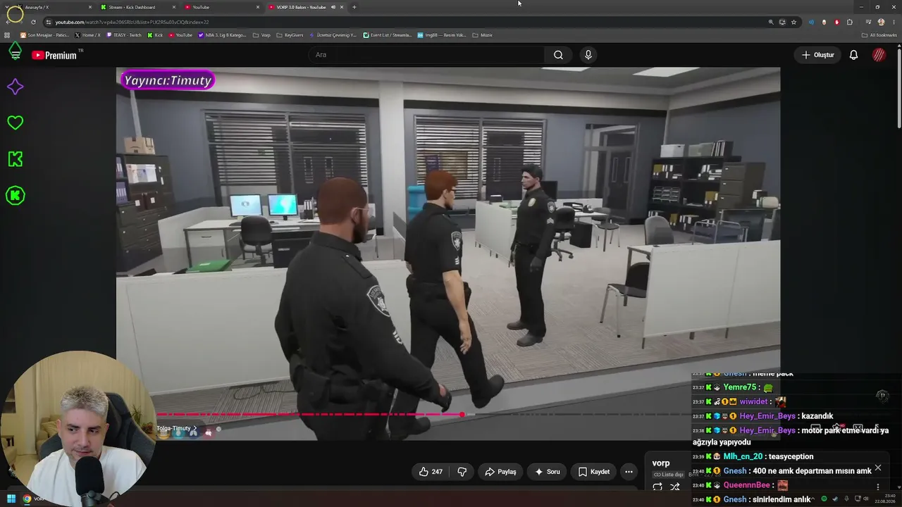902x507 pixels.
Task: Click the YouTube Ara search field
Action: click(426, 55)
